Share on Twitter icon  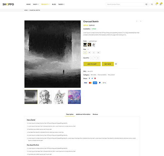(92, 78)
